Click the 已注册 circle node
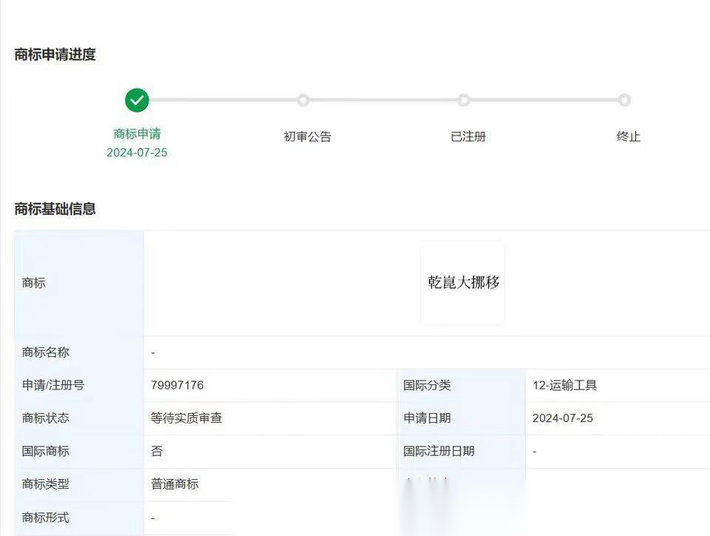Viewport: 710px width, 536px height. coord(464,100)
